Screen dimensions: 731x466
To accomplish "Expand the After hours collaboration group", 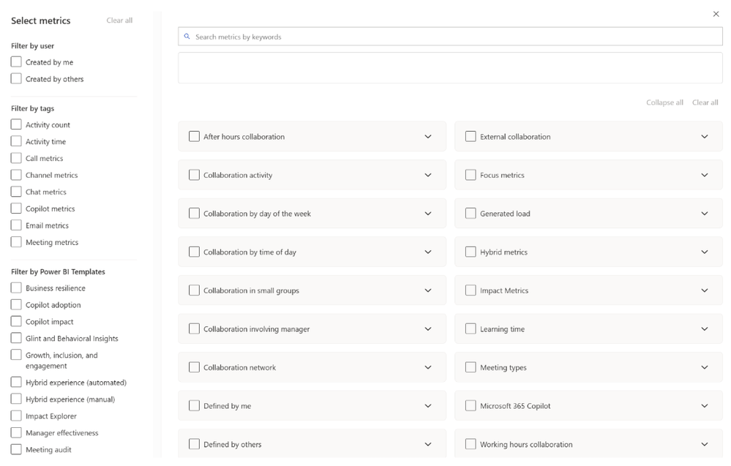I will tap(428, 137).
